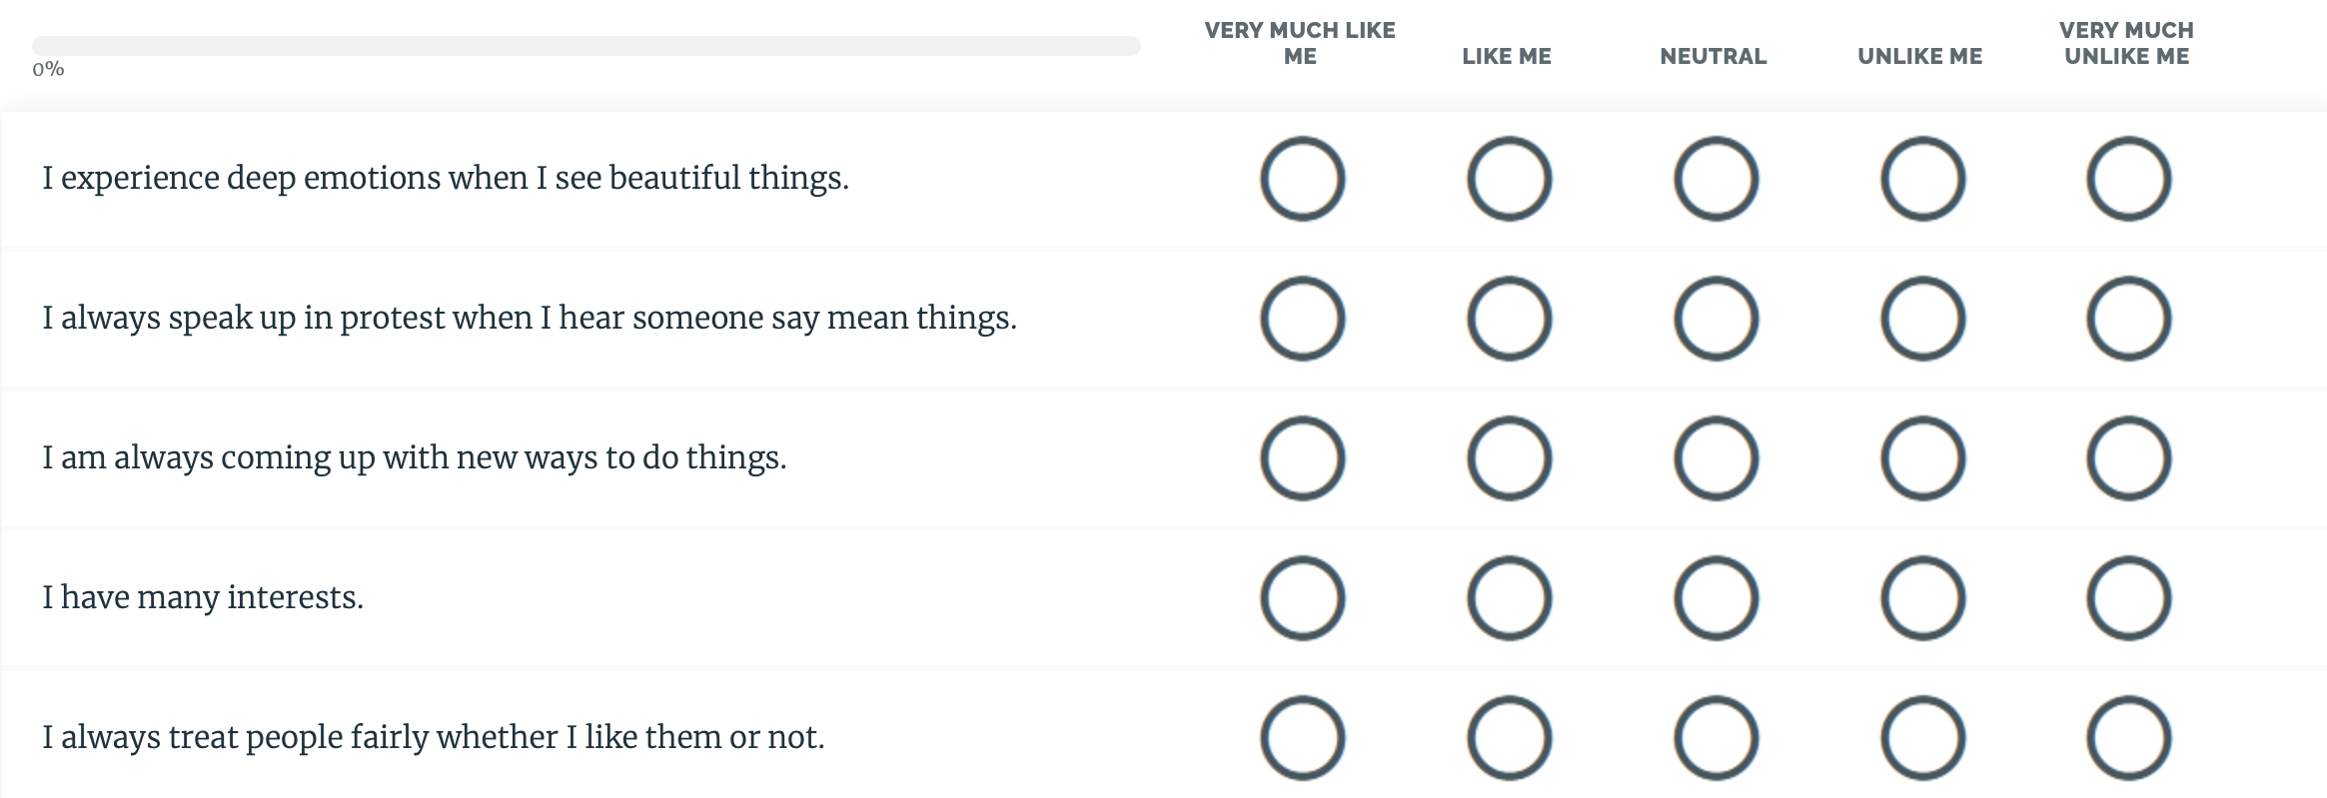Select 'Unlike me' for deep emotions statement

1922,179
